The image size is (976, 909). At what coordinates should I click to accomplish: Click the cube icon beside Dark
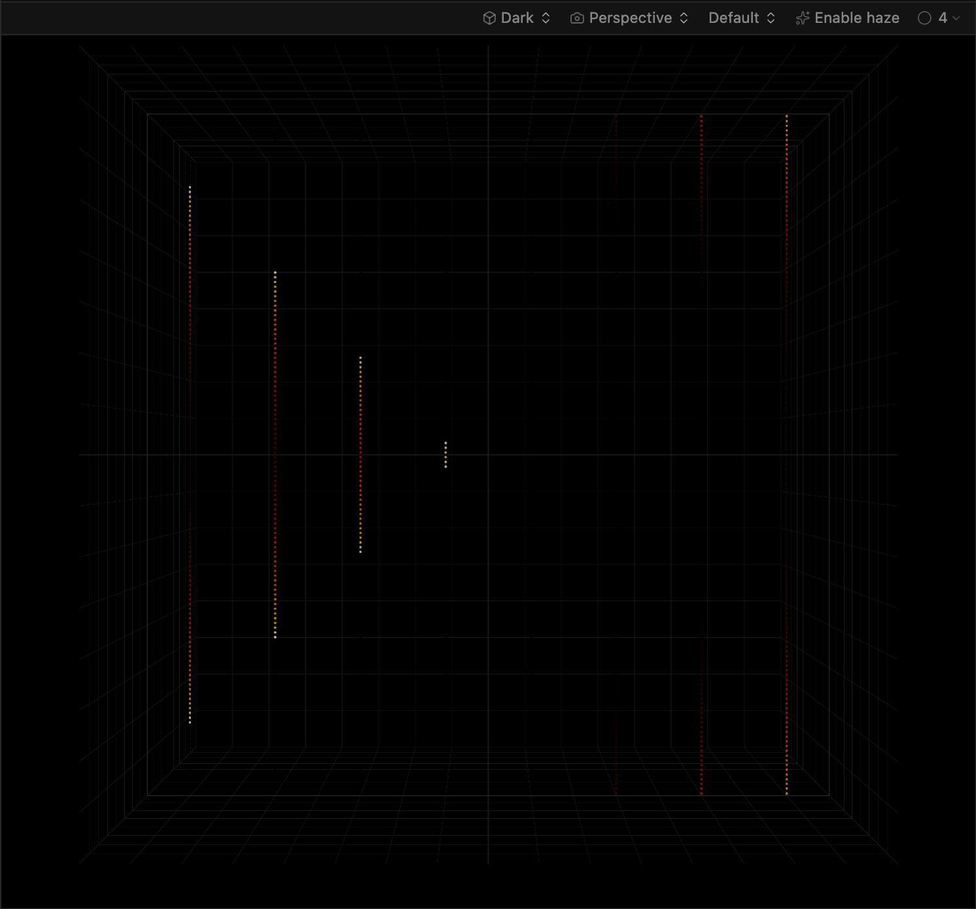point(489,18)
